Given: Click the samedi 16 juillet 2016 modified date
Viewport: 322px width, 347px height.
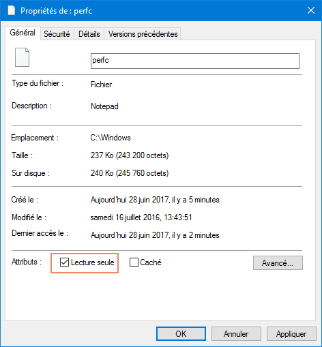Looking at the screenshot, I should [x=141, y=217].
